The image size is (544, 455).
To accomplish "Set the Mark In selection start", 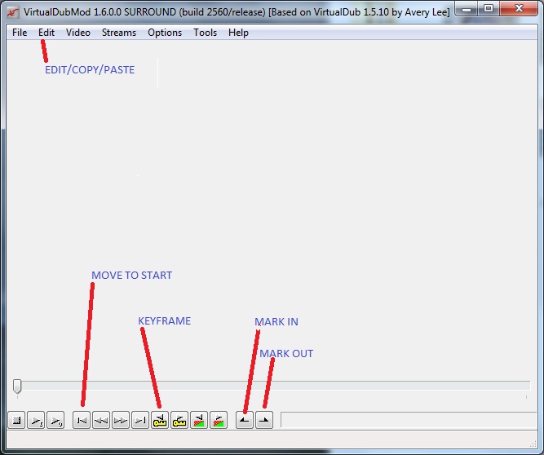I will coord(245,420).
